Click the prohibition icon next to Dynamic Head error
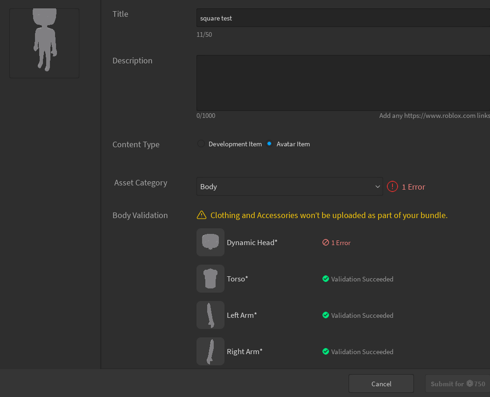The height and width of the screenshot is (397, 490). click(x=326, y=242)
